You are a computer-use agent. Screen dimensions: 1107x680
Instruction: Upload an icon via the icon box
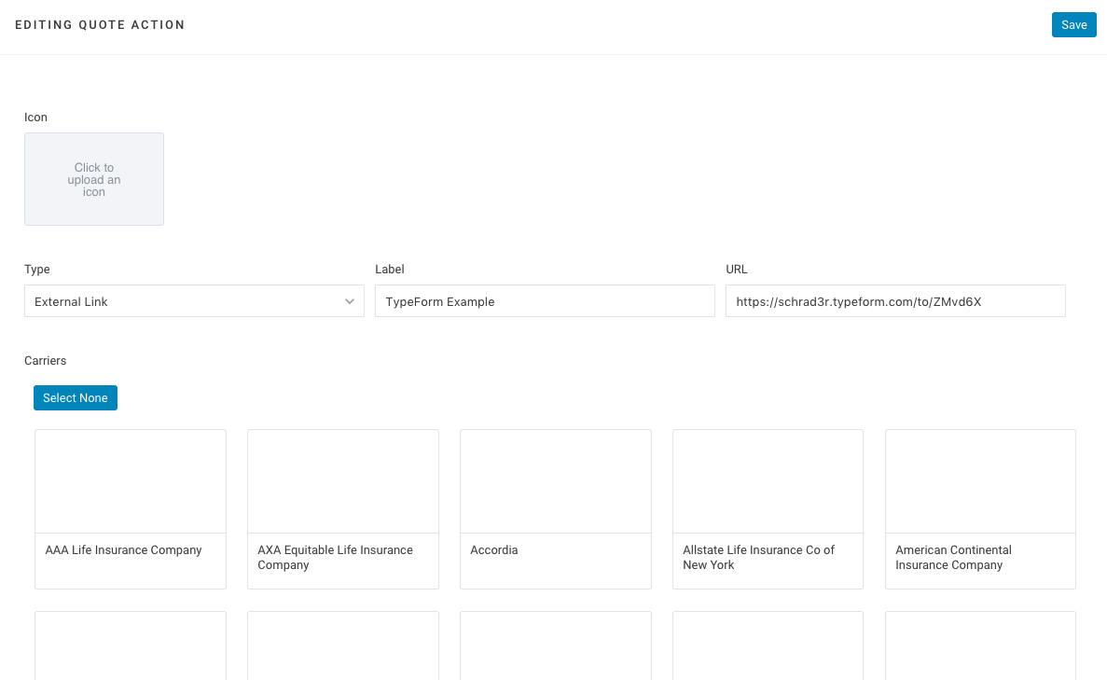coord(94,179)
